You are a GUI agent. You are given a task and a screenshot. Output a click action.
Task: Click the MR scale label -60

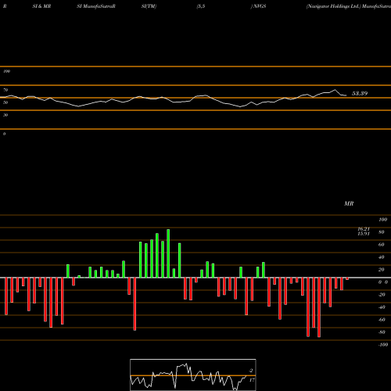click(x=382, y=320)
